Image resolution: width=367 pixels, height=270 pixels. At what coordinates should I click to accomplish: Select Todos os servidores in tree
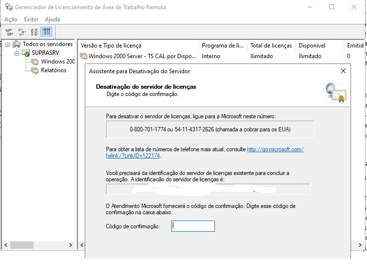click(x=47, y=44)
